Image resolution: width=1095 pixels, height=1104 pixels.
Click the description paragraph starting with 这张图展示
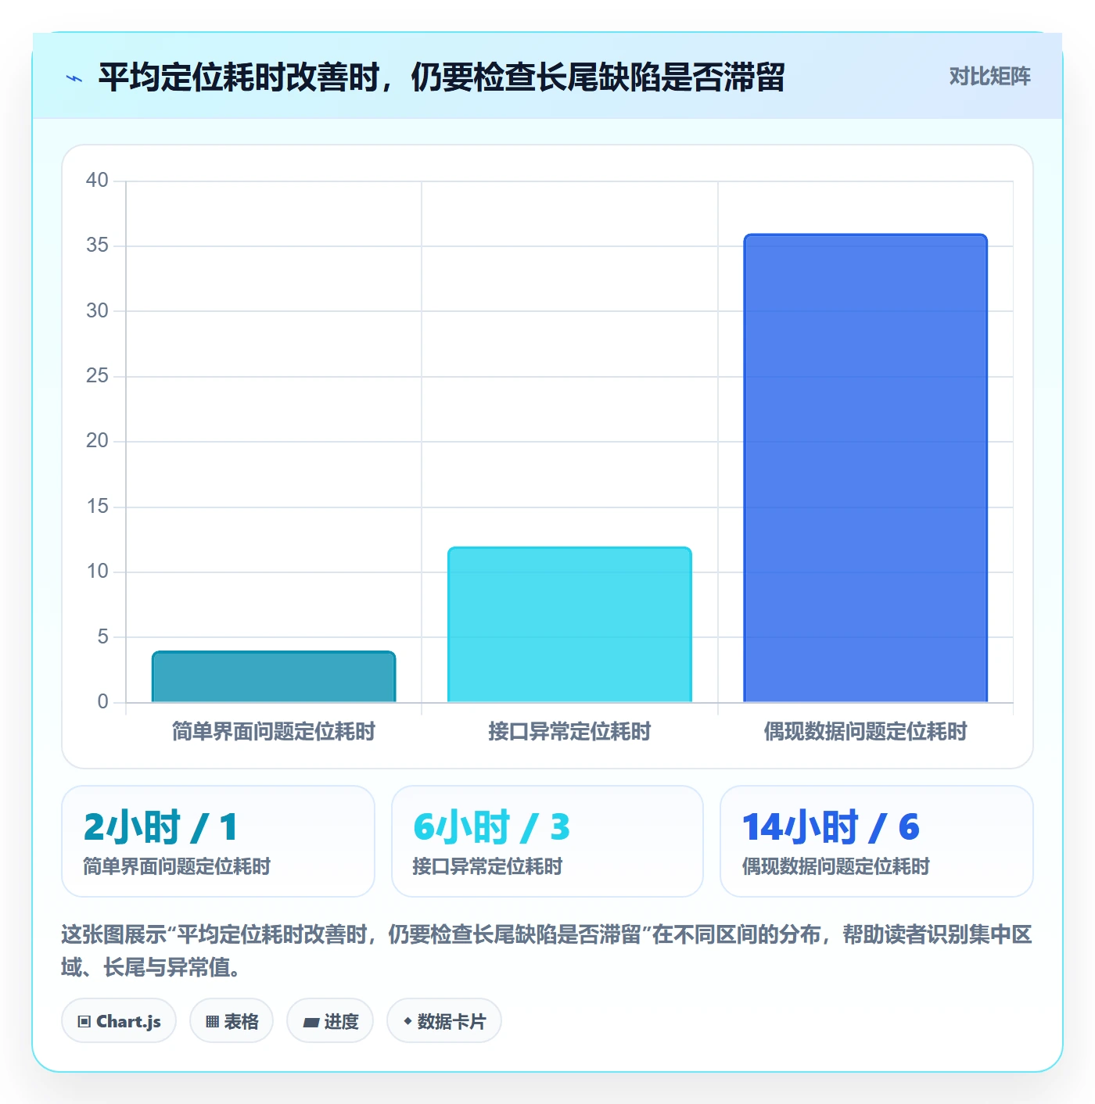click(x=547, y=951)
